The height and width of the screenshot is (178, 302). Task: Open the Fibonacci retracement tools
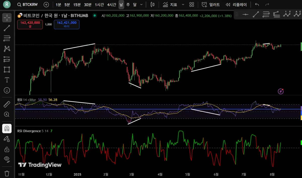(x=7, y=38)
